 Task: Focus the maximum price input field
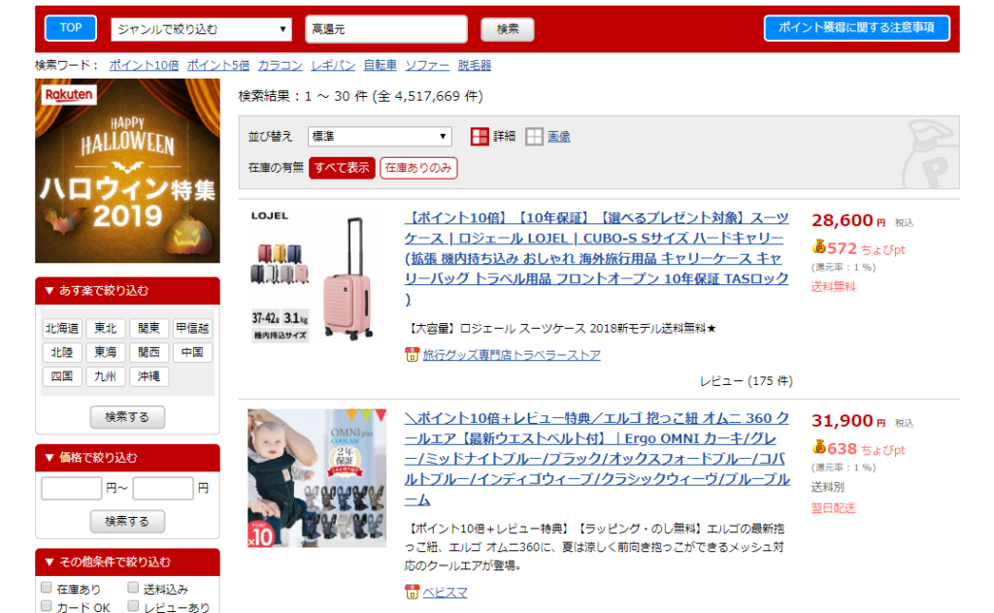coord(163,488)
